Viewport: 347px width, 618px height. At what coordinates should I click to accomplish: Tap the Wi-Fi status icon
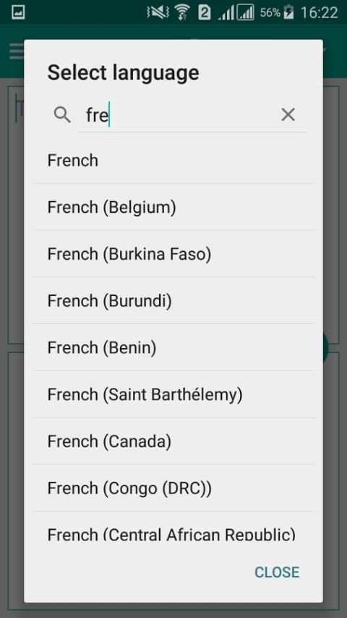pyautogui.click(x=181, y=12)
